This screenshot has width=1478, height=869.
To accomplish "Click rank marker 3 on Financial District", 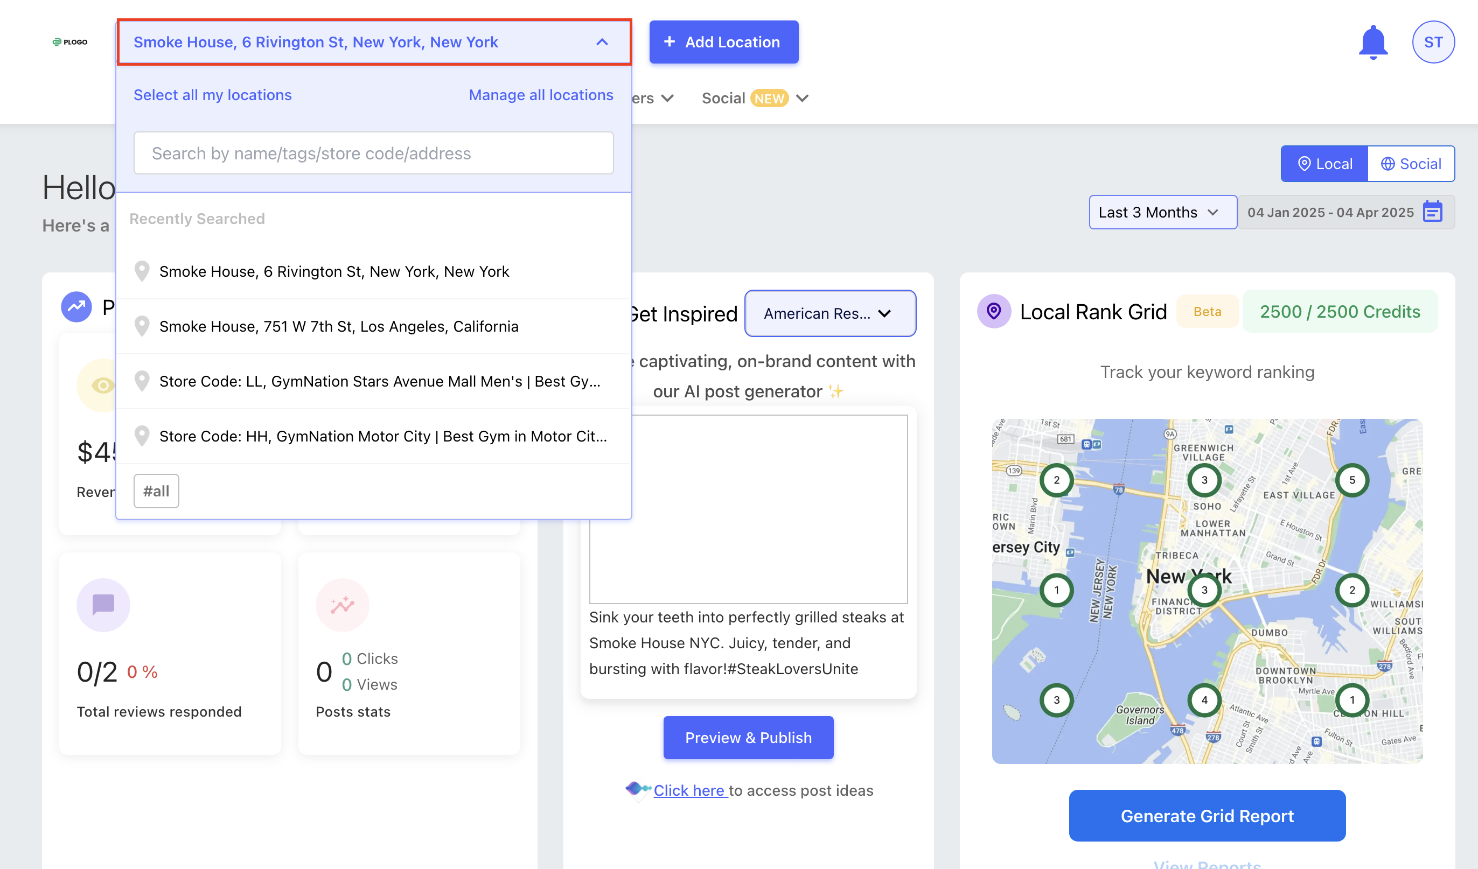I will click(1204, 591).
